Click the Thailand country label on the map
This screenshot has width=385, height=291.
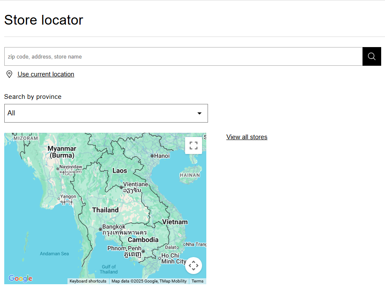[x=105, y=210]
